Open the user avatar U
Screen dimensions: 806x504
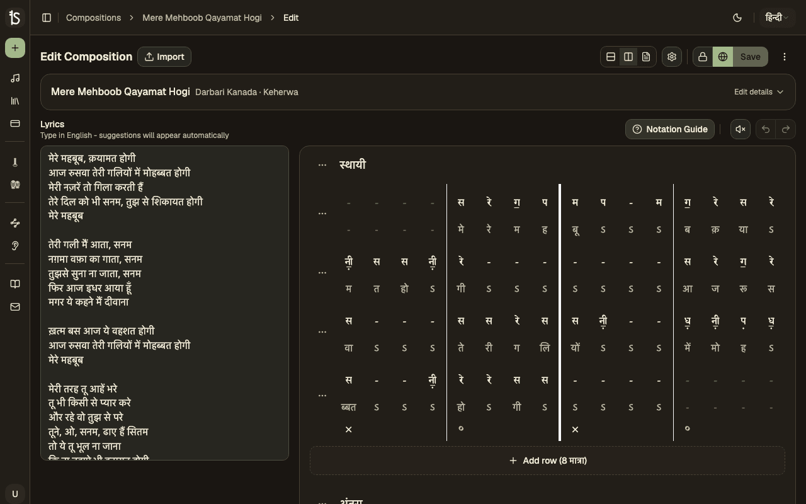pyautogui.click(x=15, y=494)
